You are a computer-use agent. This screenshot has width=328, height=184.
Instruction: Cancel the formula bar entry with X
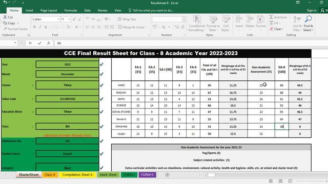pos(30,43)
